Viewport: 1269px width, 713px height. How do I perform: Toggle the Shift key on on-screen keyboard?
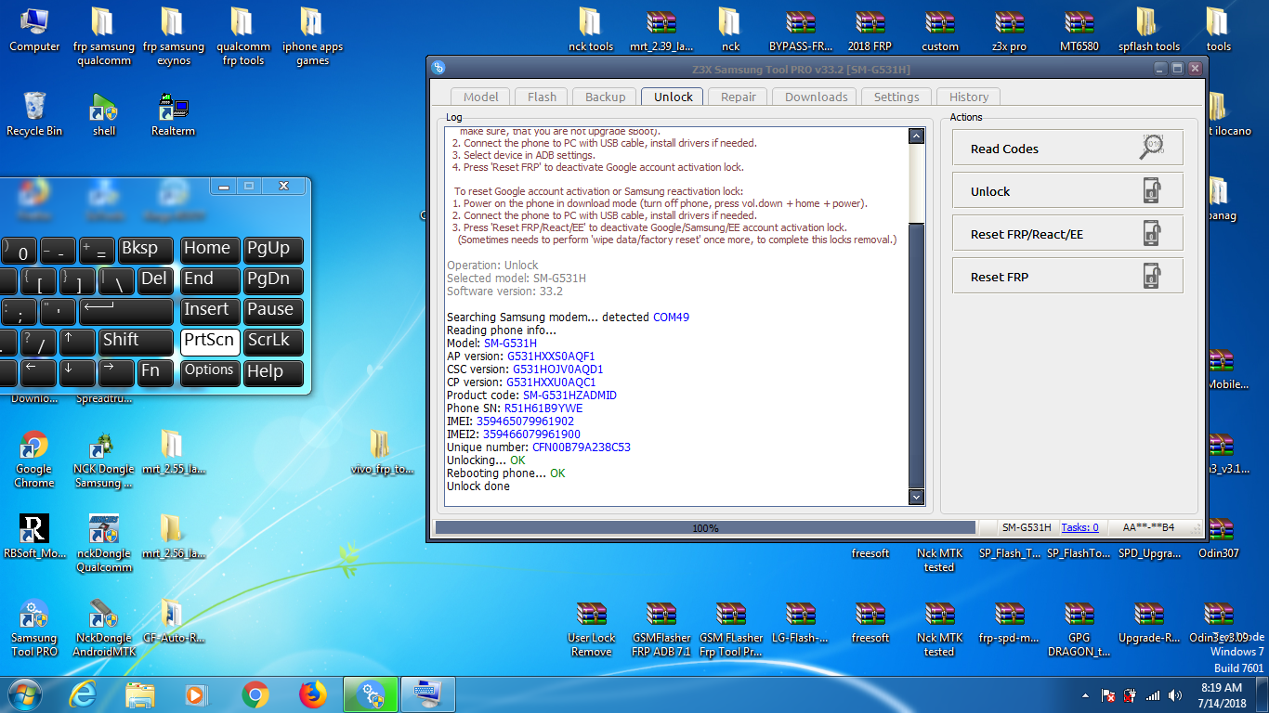coord(137,341)
